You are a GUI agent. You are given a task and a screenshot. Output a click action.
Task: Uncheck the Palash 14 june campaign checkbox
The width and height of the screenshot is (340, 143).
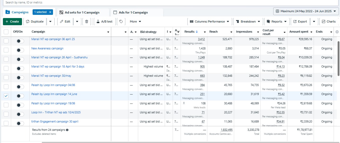(6, 96)
